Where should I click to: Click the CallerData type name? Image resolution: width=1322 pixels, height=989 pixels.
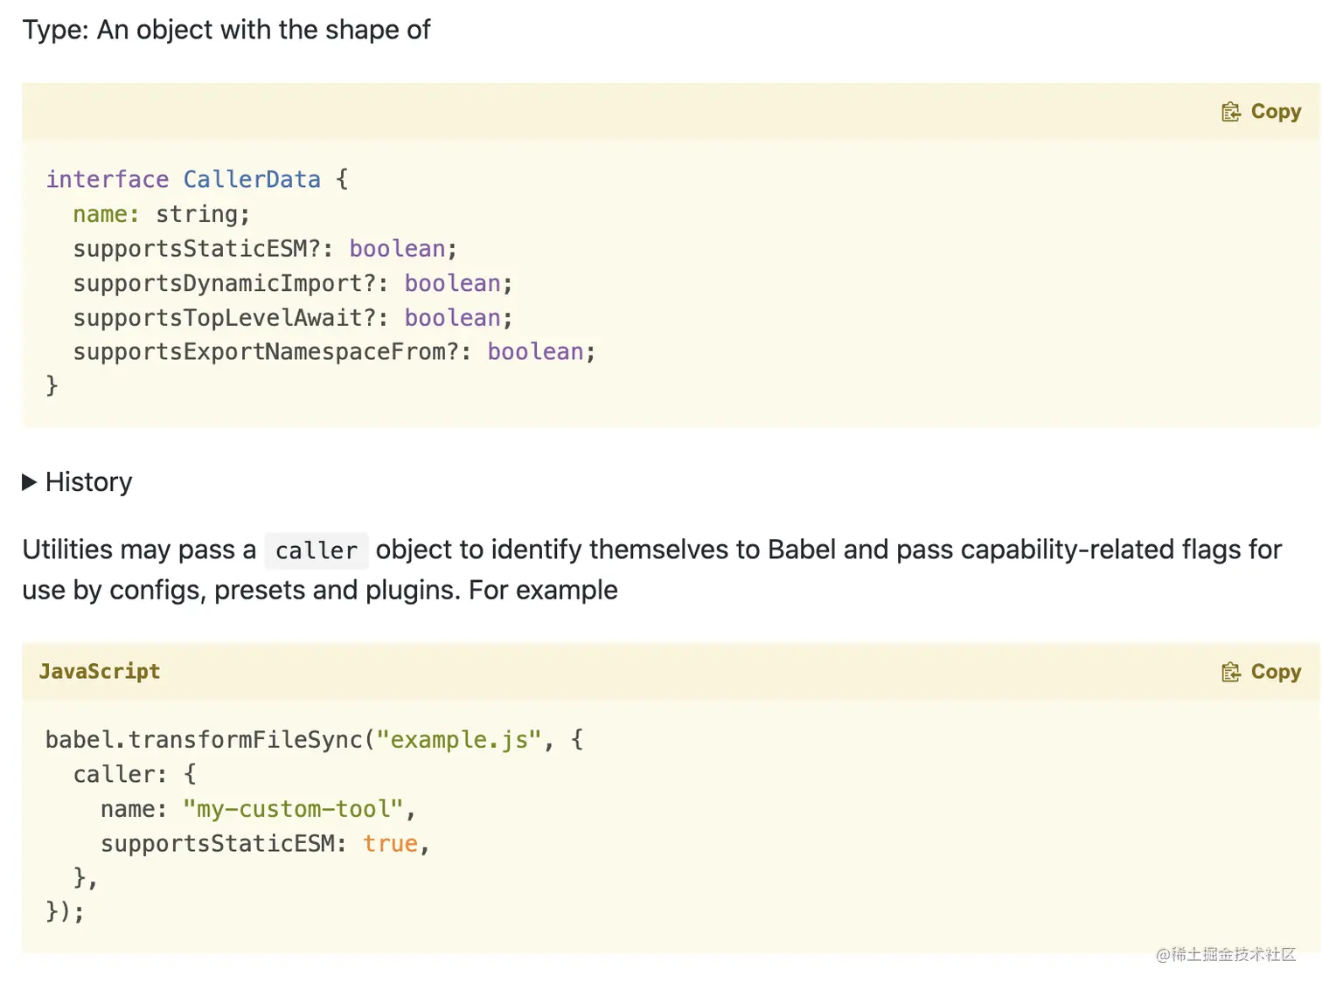coord(252,180)
